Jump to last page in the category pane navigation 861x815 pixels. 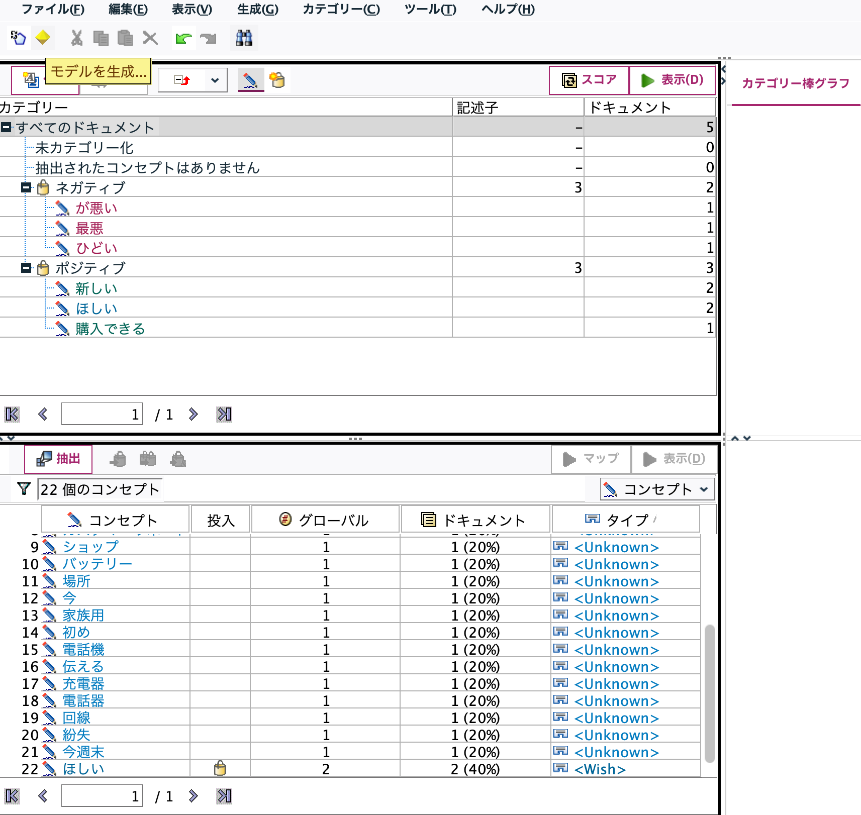click(225, 414)
